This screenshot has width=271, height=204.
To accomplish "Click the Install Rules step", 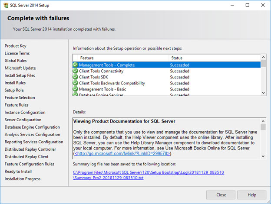I will (15, 83).
